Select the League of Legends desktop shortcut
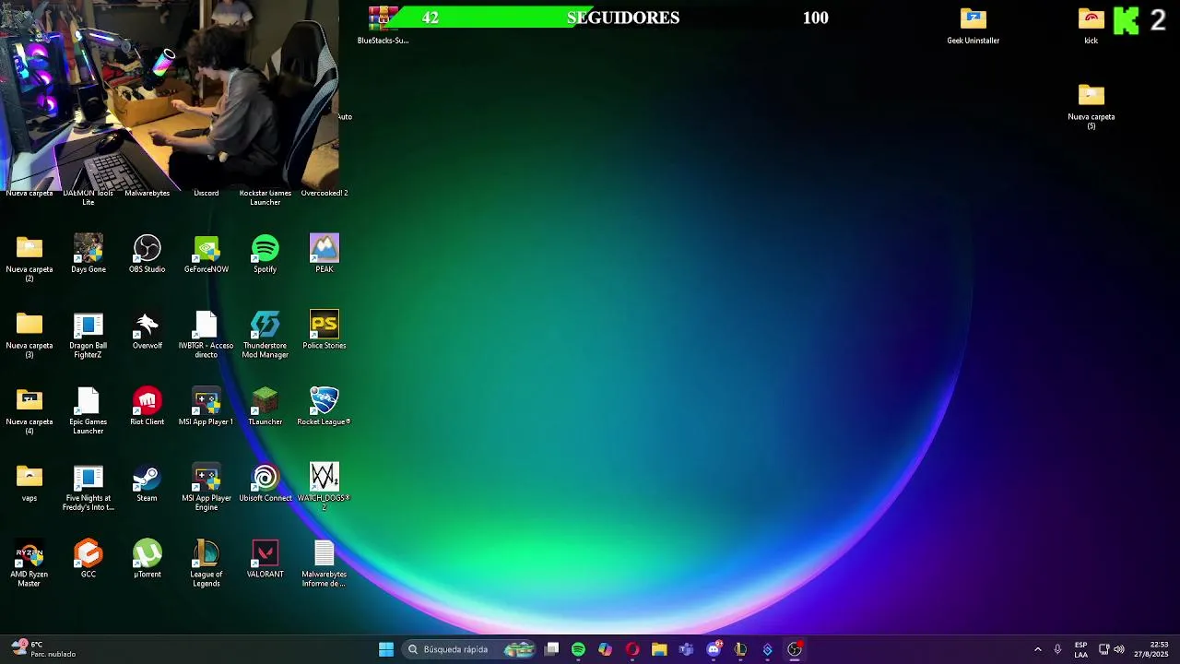The image size is (1180, 664). 206,564
